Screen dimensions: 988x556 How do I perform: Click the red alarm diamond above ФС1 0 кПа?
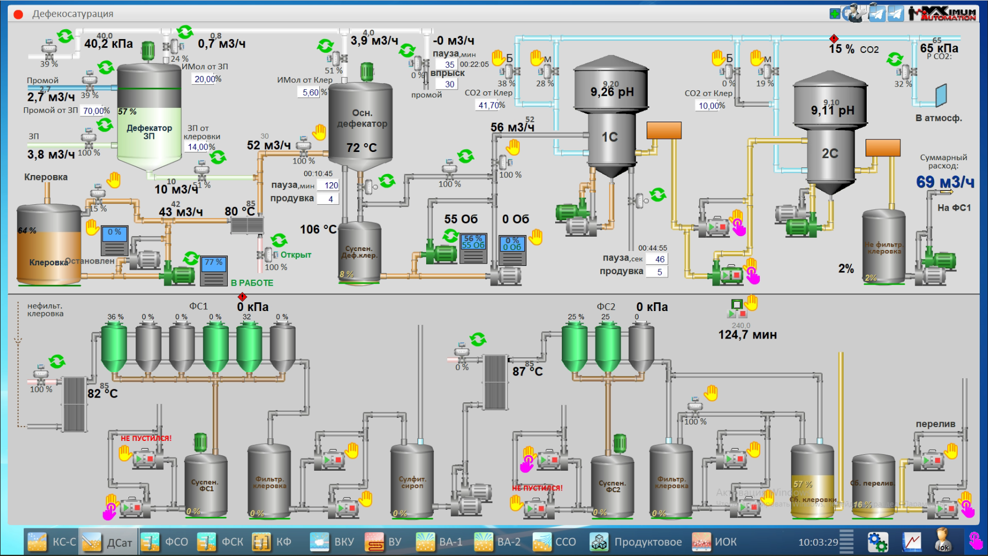242,297
